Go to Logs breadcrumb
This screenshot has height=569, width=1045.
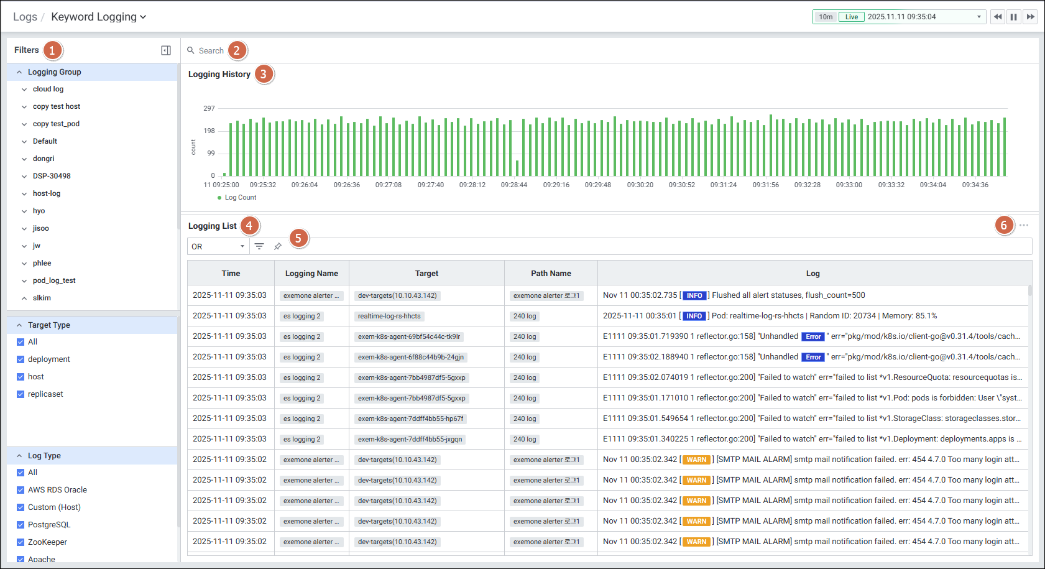(x=25, y=17)
